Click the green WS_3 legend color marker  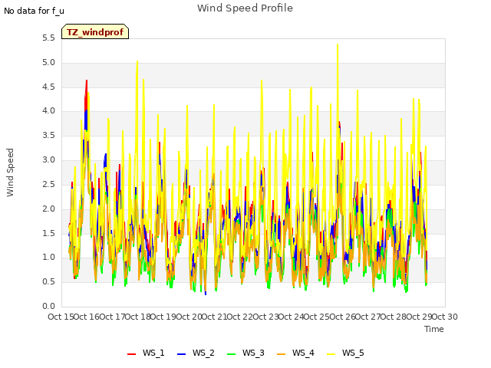pos(232,354)
